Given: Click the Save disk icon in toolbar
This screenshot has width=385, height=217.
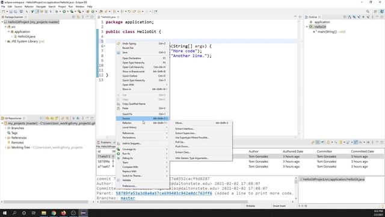Looking at the screenshot, I should click(x=11, y=11).
